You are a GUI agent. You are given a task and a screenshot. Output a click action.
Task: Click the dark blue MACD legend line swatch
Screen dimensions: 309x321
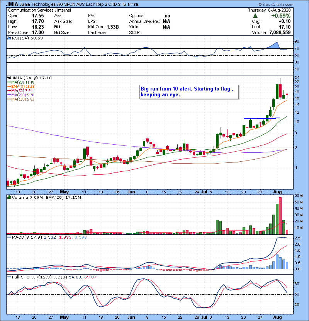pyautogui.click(x=9, y=237)
